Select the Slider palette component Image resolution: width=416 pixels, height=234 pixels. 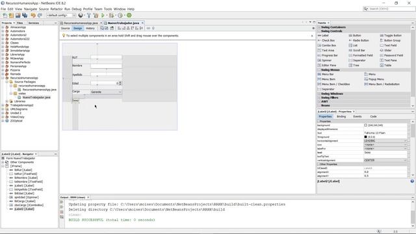click(385, 50)
